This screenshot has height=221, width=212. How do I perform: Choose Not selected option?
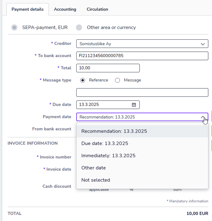point(142,180)
